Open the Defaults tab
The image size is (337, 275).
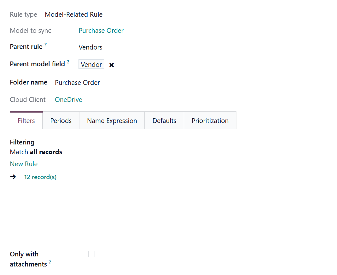tap(164, 121)
